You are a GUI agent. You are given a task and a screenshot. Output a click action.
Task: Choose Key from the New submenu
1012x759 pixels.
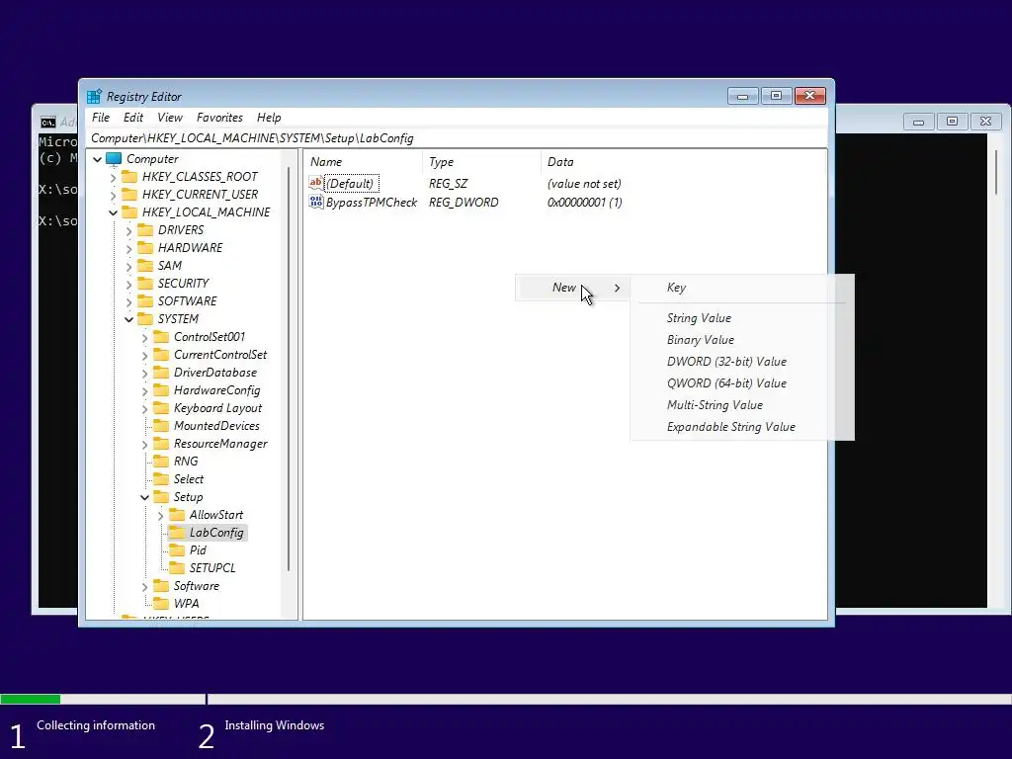click(741, 288)
